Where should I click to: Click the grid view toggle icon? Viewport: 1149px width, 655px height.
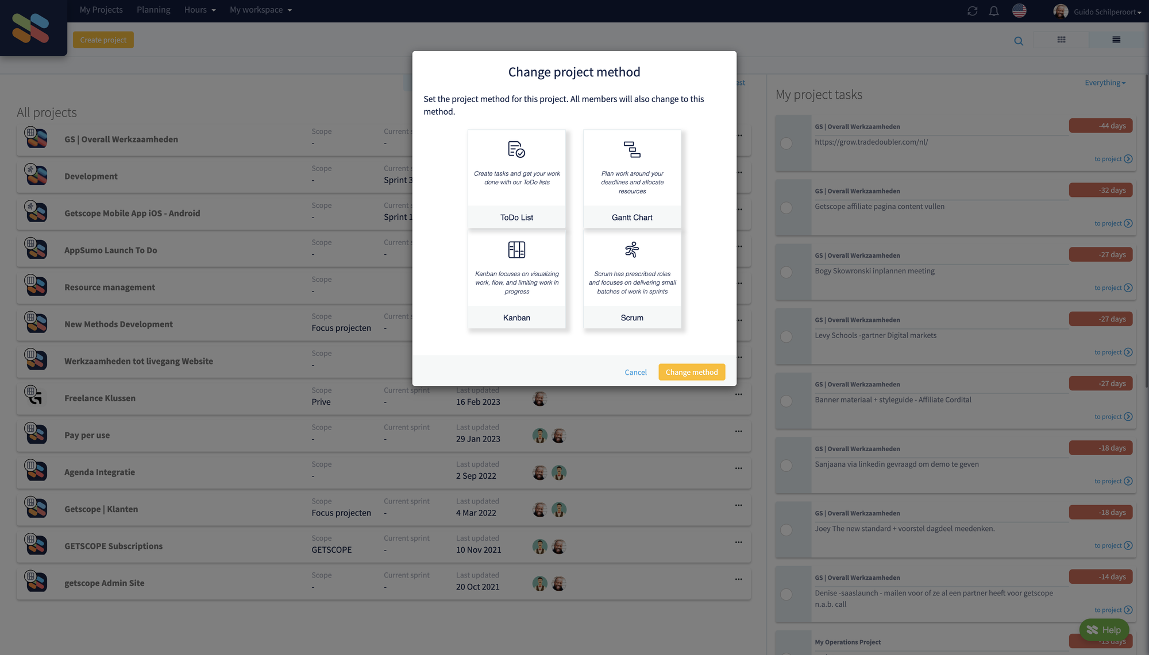coord(1061,38)
